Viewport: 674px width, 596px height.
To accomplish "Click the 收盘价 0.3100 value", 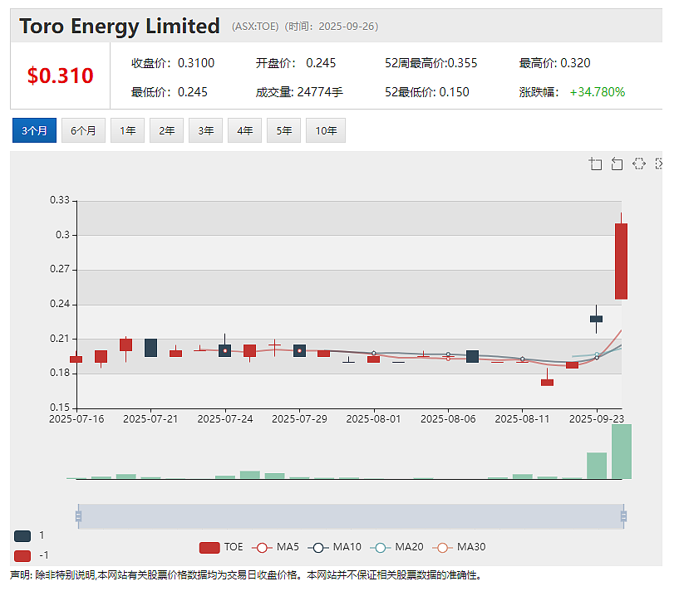I will coord(196,63).
